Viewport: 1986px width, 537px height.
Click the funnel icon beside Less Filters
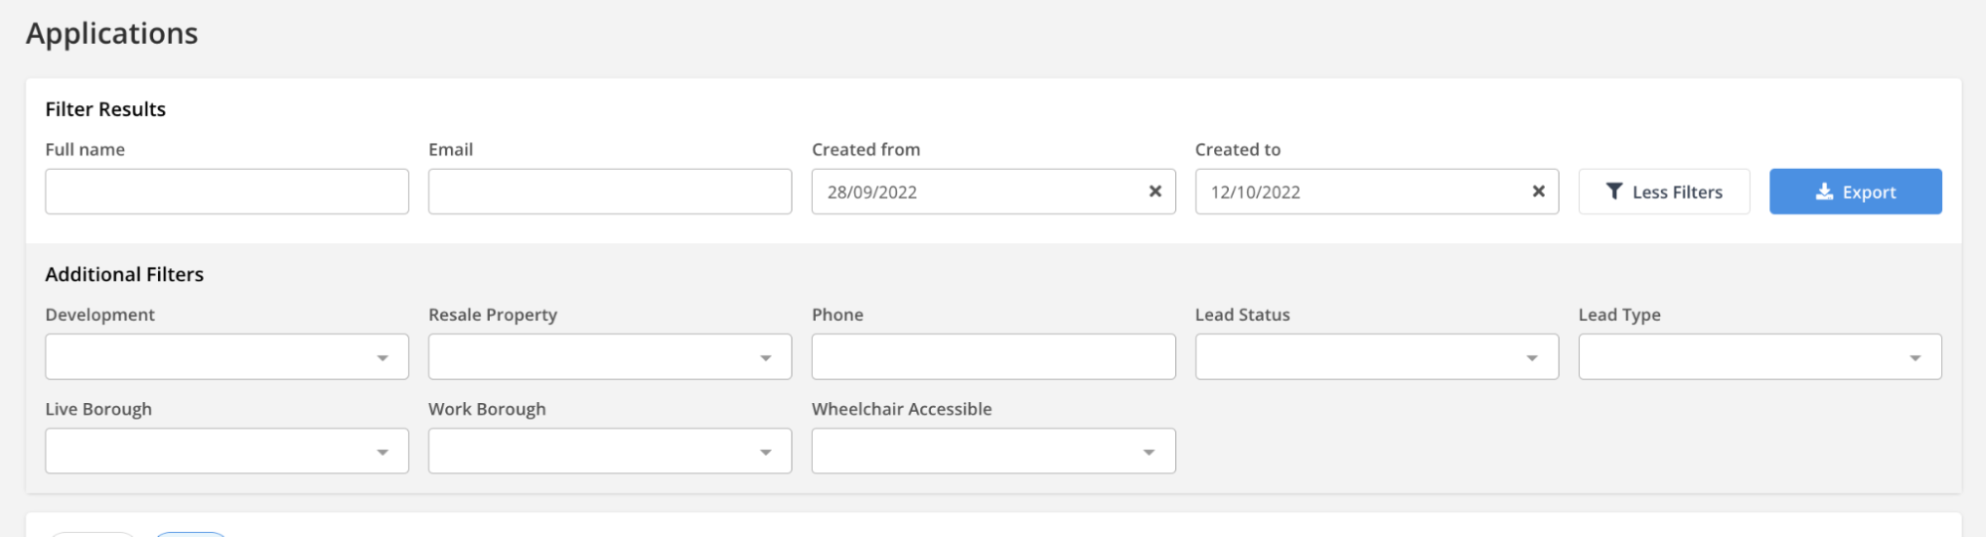tap(1614, 192)
